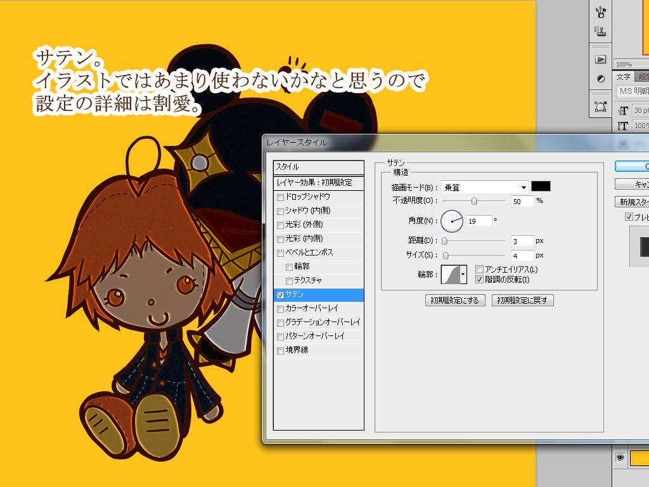Click the font size icon in Character panel
The height and width of the screenshot is (487, 649).
622,110
